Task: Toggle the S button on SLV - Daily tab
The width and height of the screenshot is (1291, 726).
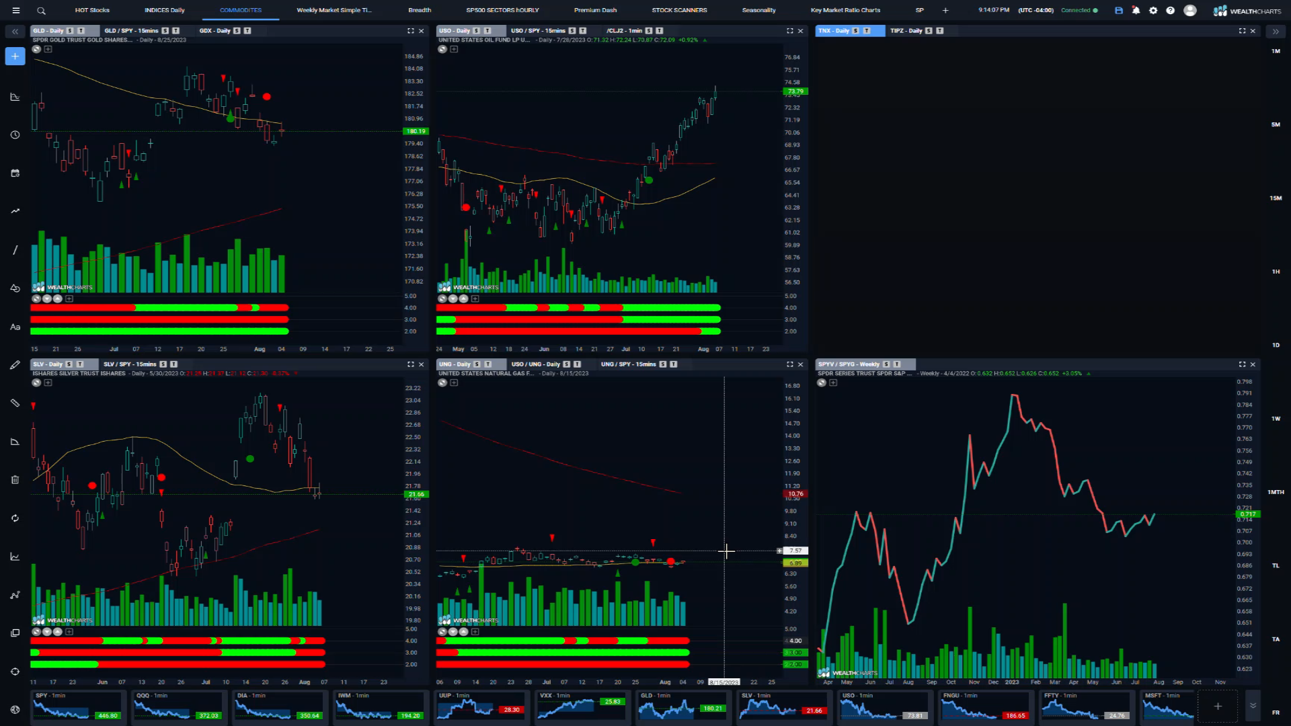Action: [x=69, y=364]
